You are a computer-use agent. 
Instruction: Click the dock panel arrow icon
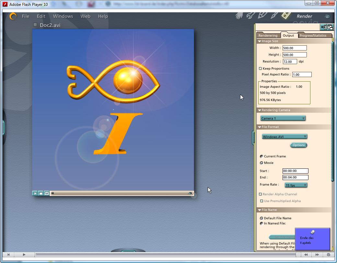pyautogui.click(x=323, y=27)
